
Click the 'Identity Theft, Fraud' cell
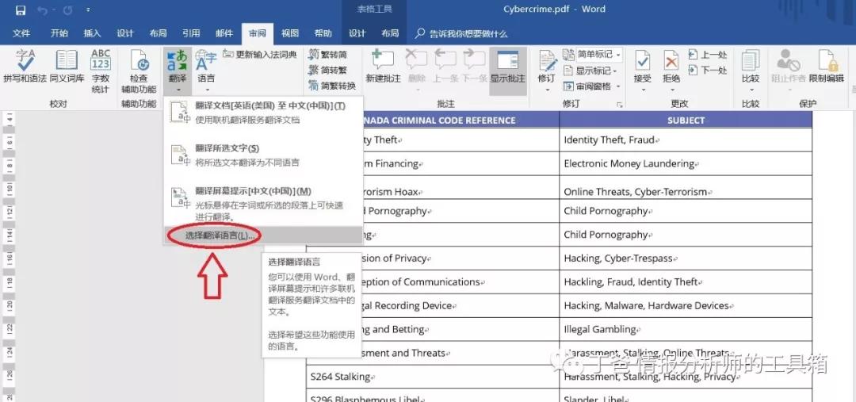[686, 140]
